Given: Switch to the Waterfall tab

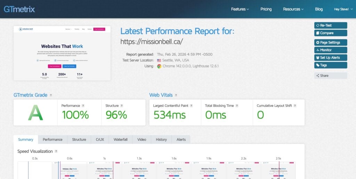Looking at the screenshot, I should point(121,139).
